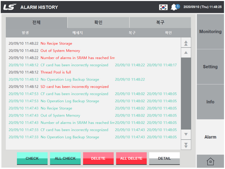Switch to the 복구 tab
Viewport: 225px width, 169px height.
click(x=160, y=22)
